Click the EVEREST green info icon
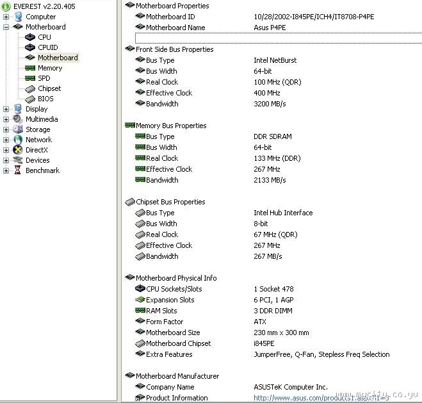The width and height of the screenshot is (422, 403). (x=6, y=6)
